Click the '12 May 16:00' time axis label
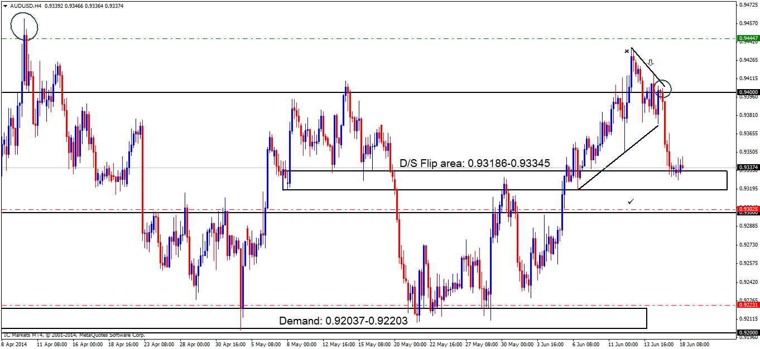 point(339,345)
